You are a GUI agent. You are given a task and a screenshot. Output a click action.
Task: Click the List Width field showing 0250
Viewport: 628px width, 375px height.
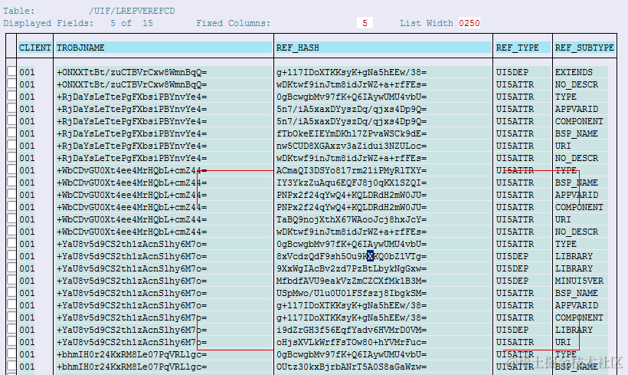click(x=469, y=23)
